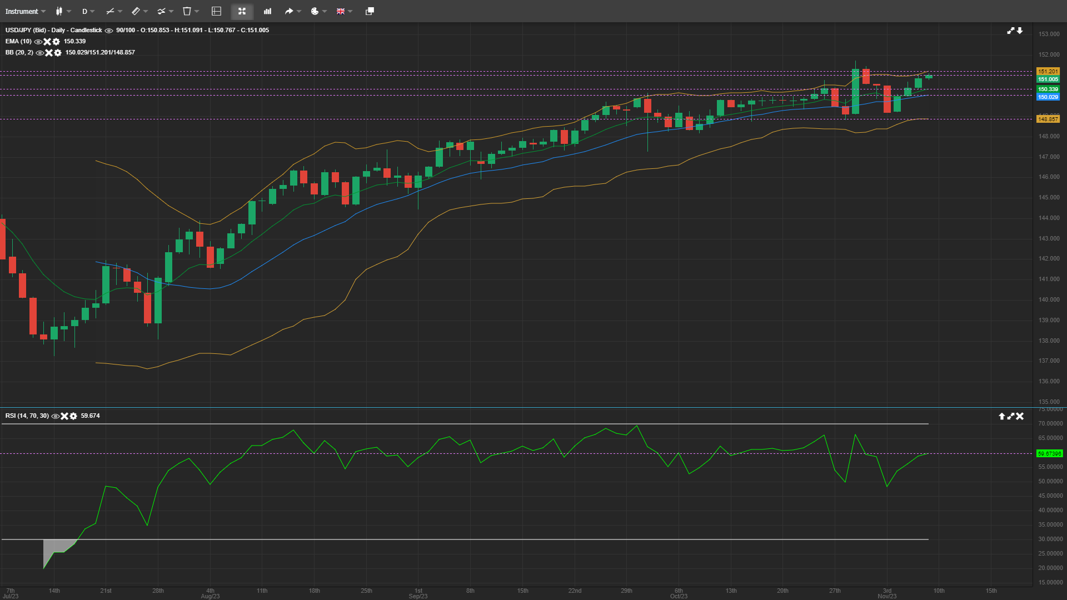This screenshot has height=600, width=1067.
Task: Expand the indicators dropdown arrow
Action: pos(171,11)
